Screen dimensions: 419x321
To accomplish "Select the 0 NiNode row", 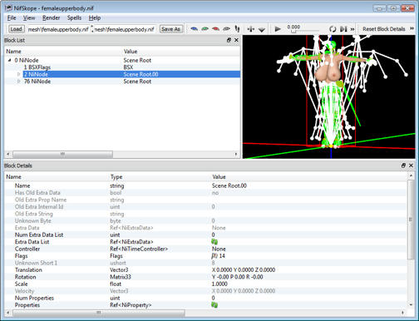I will 122,60.
